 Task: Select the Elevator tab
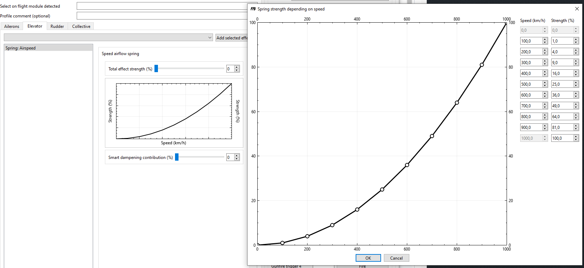(x=35, y=26)
